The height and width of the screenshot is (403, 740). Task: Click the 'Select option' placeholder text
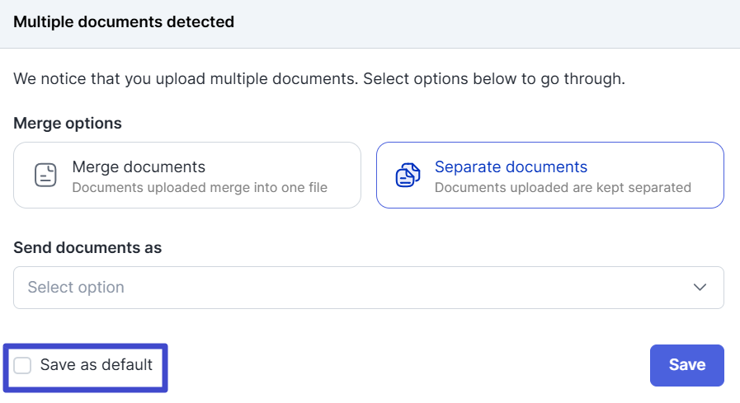76,288
